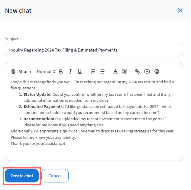Click the Attach paperclip icon
Viewport: 191px width, 190px height.
coord(13,72)
